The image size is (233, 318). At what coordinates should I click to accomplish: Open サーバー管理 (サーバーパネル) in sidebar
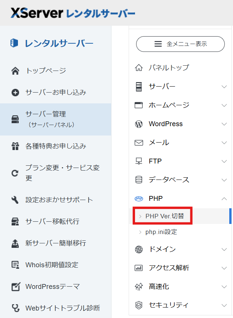click(x=55, y=119)
